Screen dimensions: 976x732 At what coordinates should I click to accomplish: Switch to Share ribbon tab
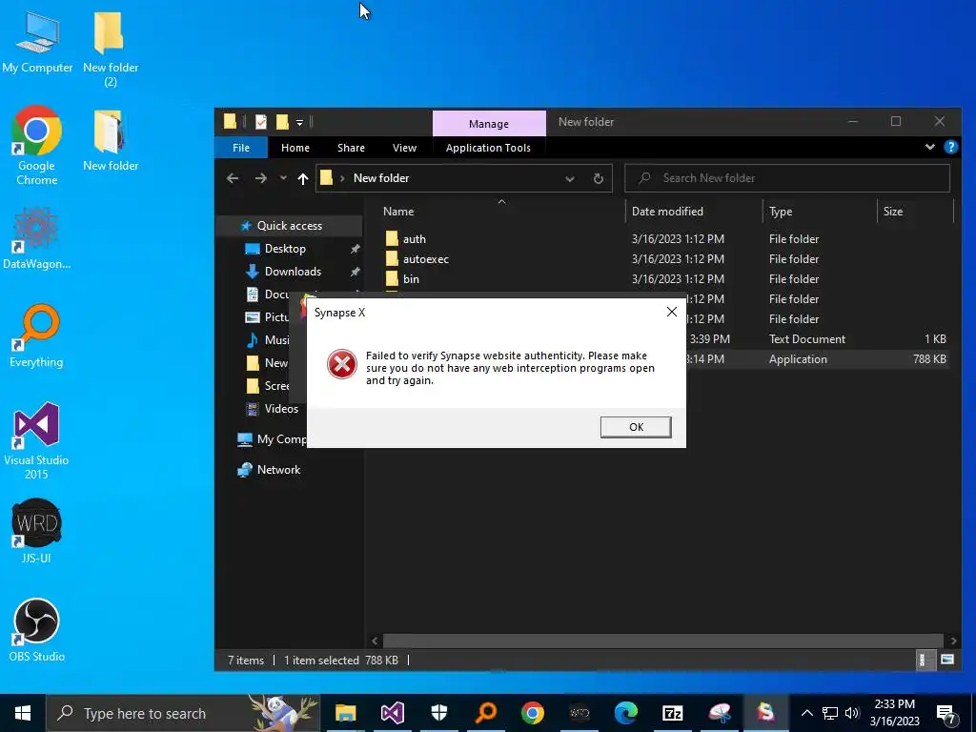[x=351, y=148]
